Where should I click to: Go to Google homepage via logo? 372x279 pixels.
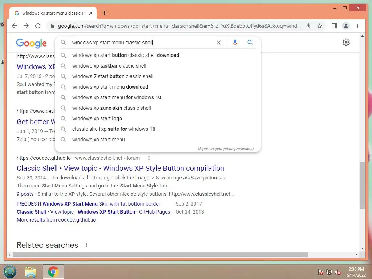coord(31,43)
